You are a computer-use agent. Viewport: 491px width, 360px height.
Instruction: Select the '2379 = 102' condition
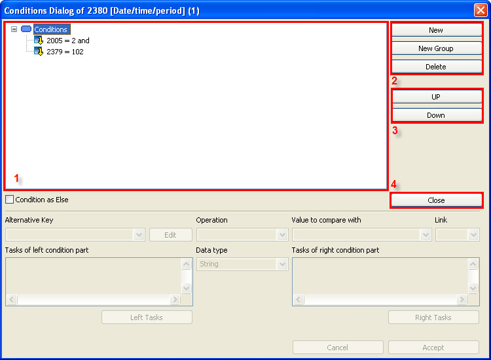65,52
